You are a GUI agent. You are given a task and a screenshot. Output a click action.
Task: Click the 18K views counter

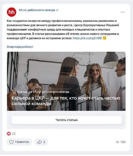123,142
